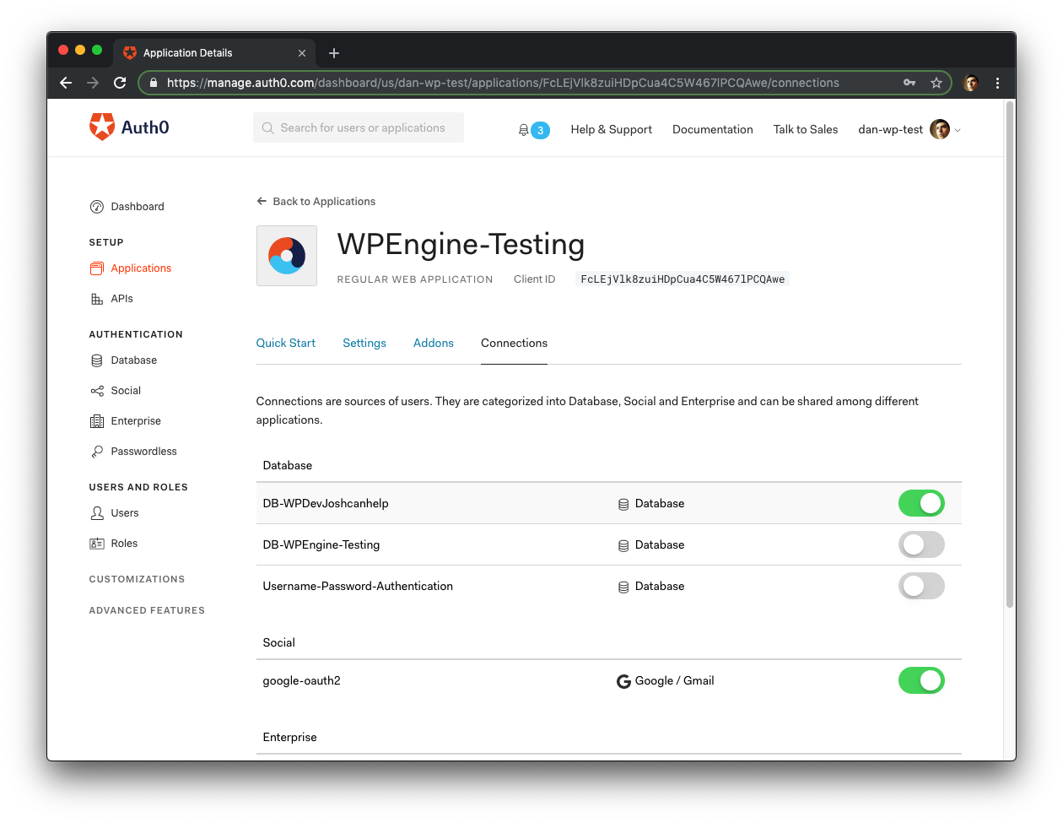Screen dimensions: 1063x823
Task: Click the Social share icon in sidebar
Action: point(97,391)
